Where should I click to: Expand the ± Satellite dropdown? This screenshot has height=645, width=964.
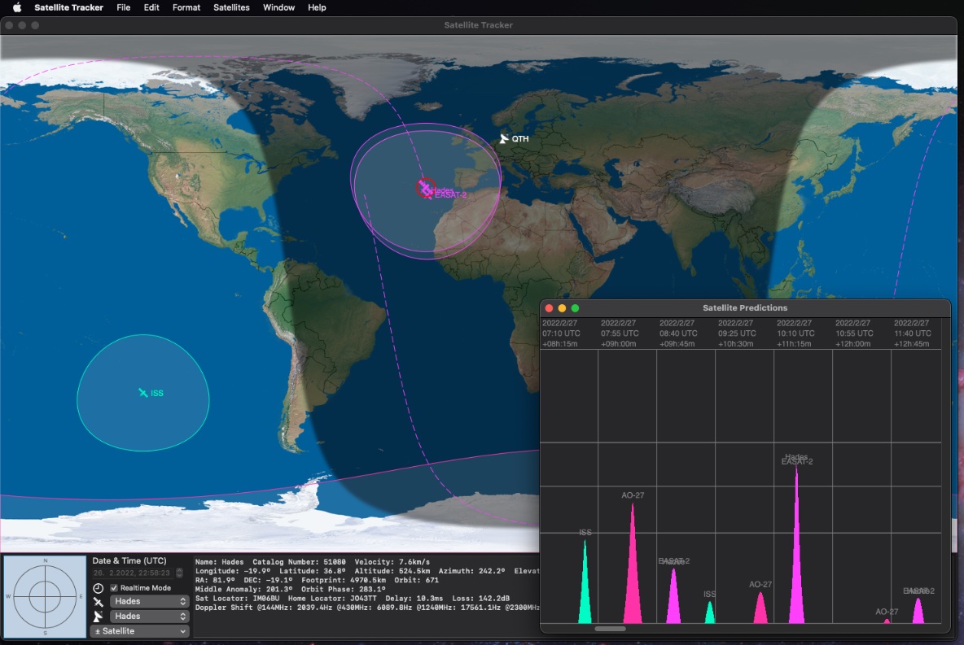[x=139, y=631]
